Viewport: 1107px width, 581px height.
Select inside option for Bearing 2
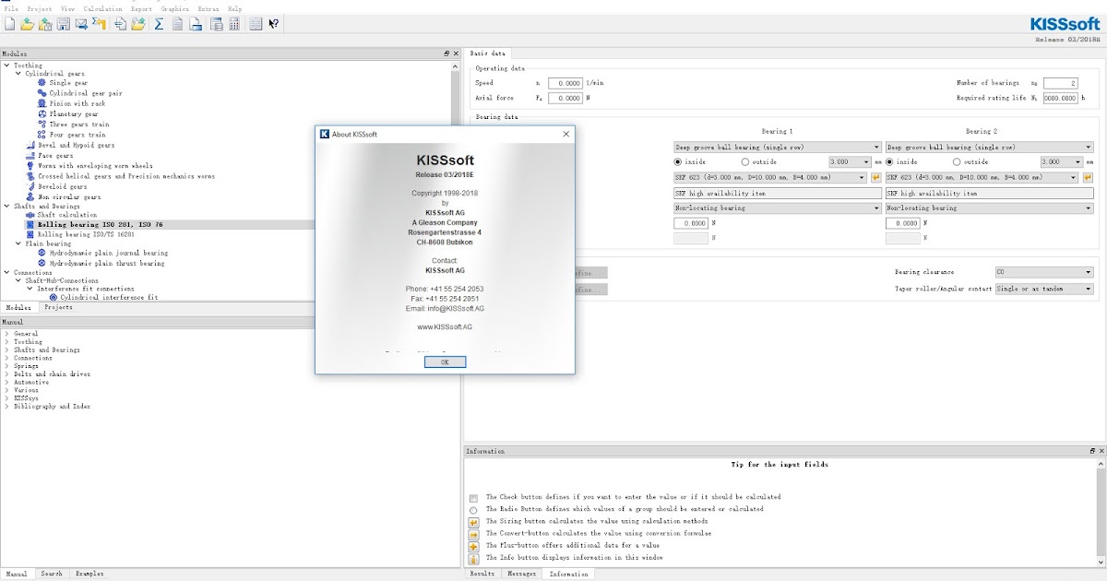889,161
